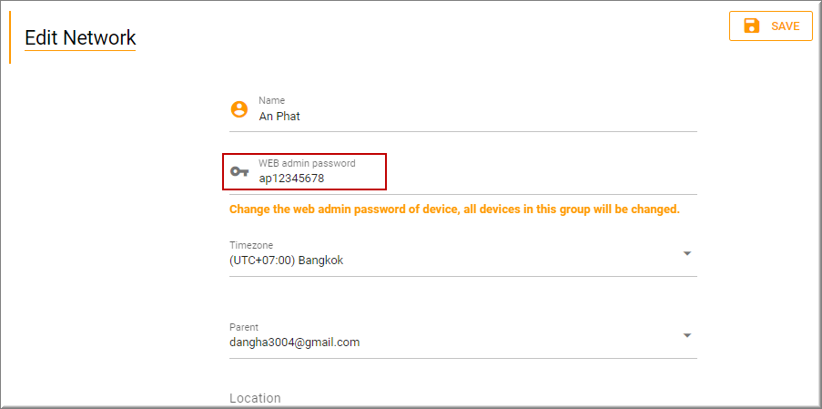Click the underline beneath Parent dropdown
Screen dimensions: 822x409
click(462, 358)
